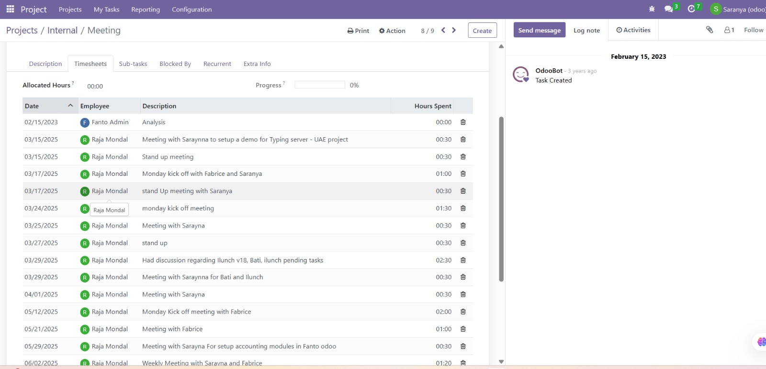Click the Create button
This screenshot has width=766, height=369.
482,30
